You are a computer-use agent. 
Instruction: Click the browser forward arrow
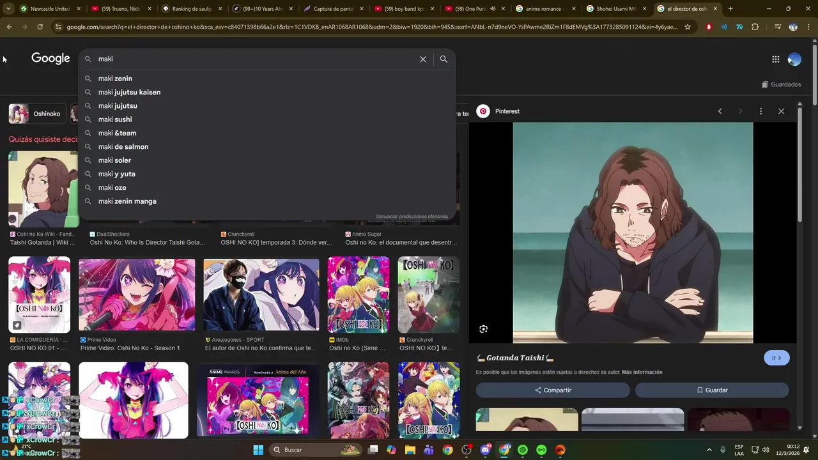[x=24, y=27]
